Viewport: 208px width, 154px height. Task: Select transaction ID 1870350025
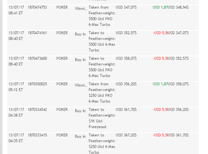click(x=37, y=84)
